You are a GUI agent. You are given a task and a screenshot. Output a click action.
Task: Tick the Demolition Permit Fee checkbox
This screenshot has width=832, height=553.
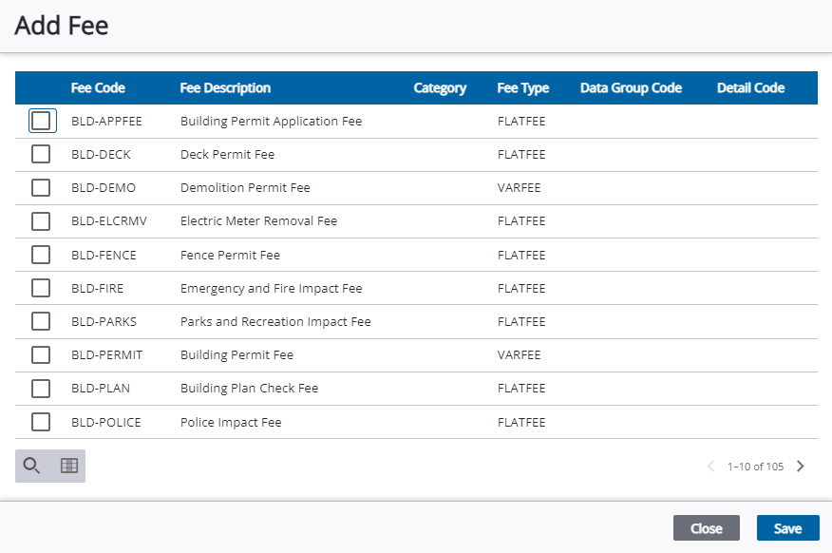click(x=41, y=188)
